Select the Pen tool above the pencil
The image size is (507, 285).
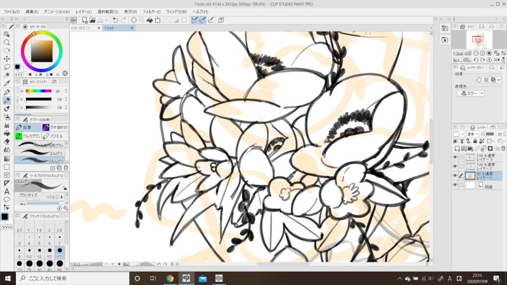[x=6, y=92]
